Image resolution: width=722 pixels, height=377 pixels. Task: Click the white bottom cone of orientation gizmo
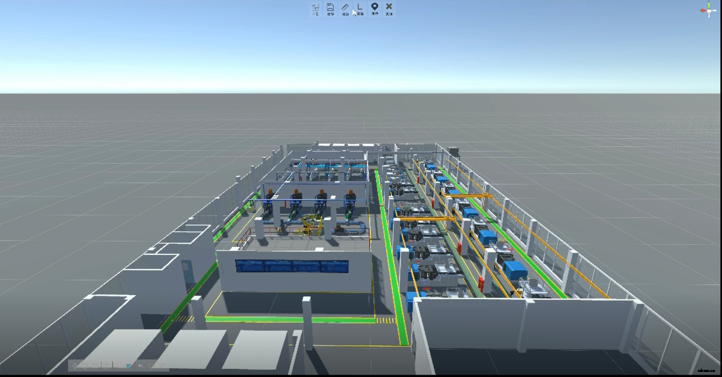pos(709,16)
